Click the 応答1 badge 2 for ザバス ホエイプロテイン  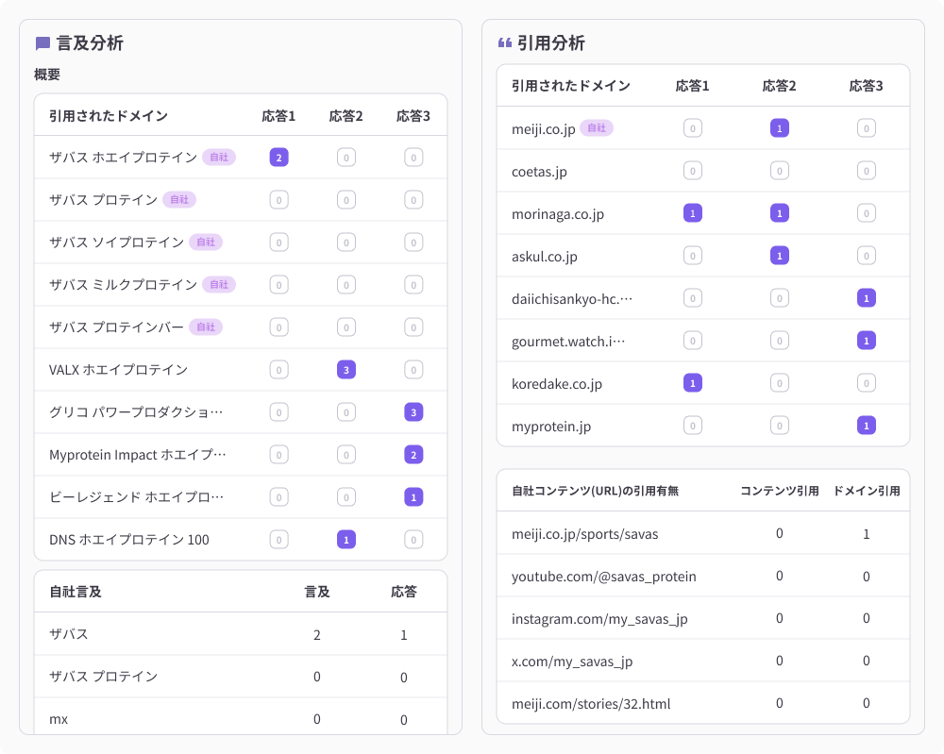[x=278, y=158]
